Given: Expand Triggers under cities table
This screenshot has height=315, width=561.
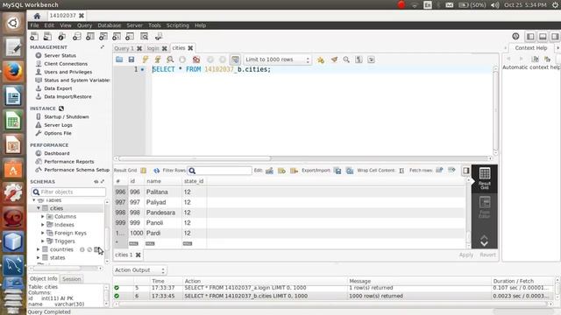Looking at the screenshot, I should point(43,241).
